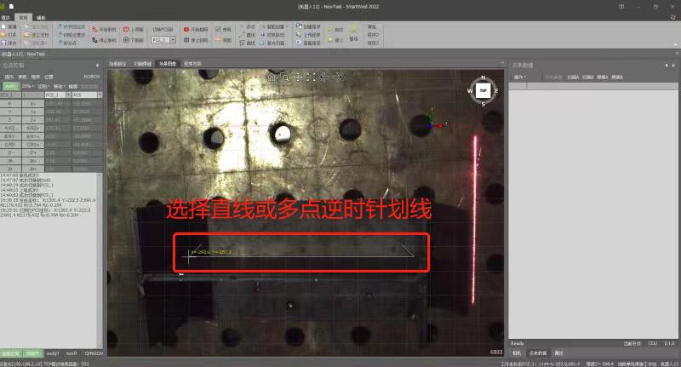681x367 pixels.
Task: Click the left arrow viewport icon
Action: coord(324,77)
